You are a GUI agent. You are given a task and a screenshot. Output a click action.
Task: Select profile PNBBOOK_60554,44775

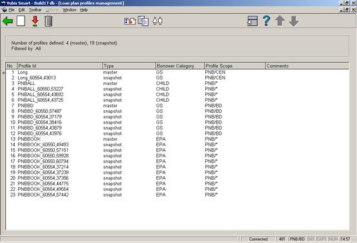pyautogui.click(x=178, y=184)
